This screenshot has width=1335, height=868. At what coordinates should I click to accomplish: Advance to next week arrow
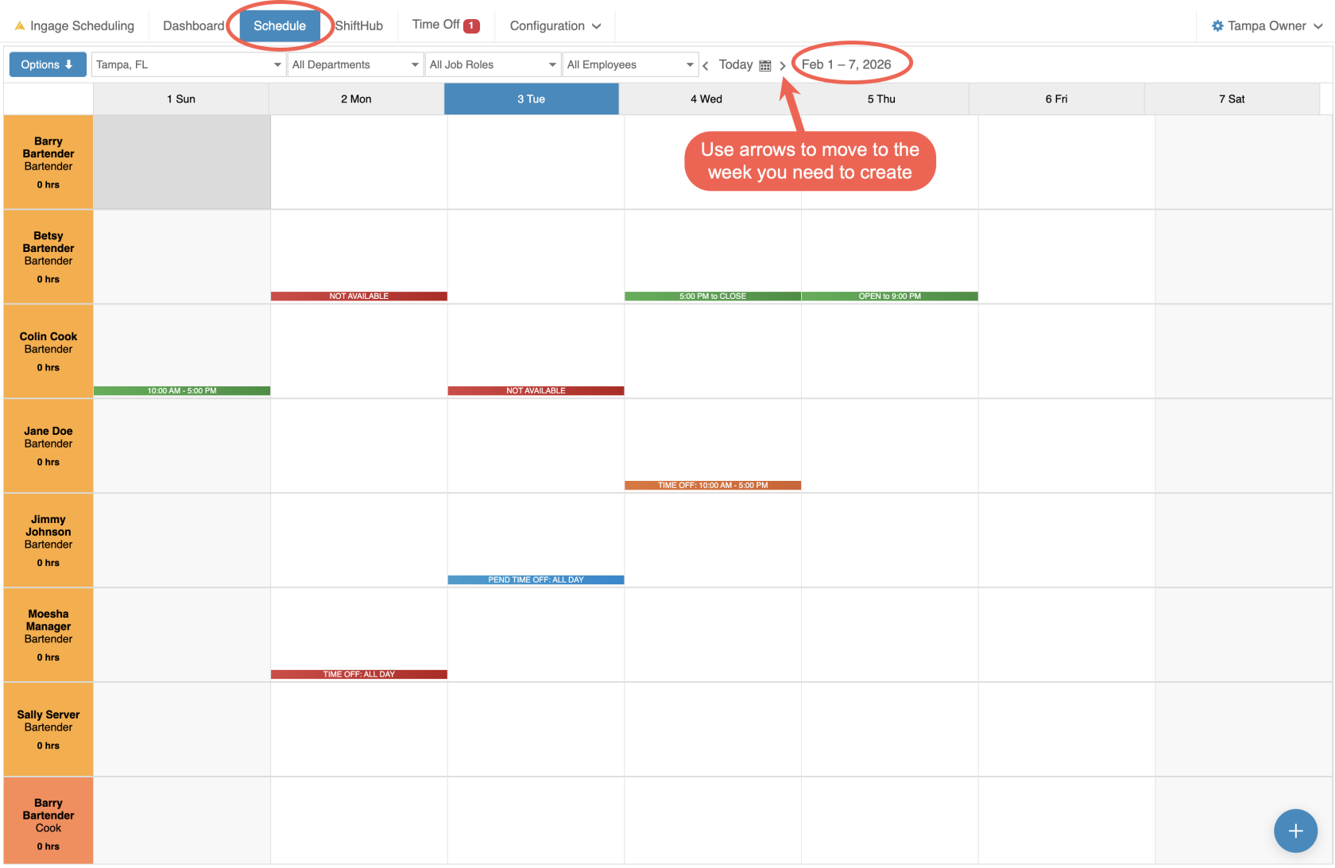pos(783,66)
